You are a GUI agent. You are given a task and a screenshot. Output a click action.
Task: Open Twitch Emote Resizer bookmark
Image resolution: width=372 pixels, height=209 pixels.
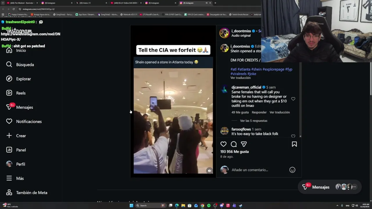click(239, 14)
